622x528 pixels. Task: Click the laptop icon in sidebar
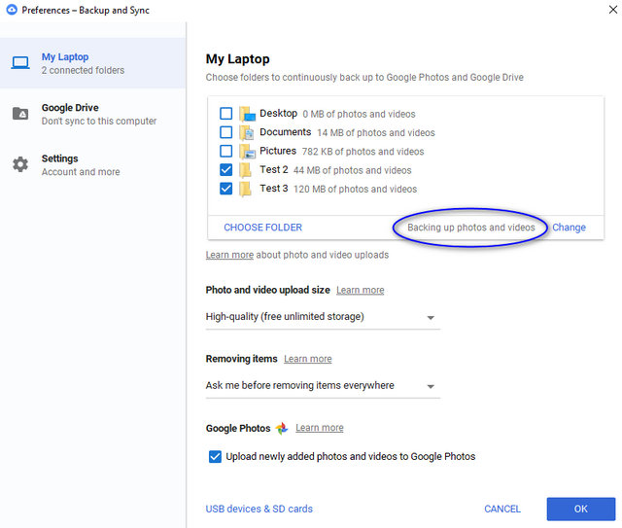19,63
